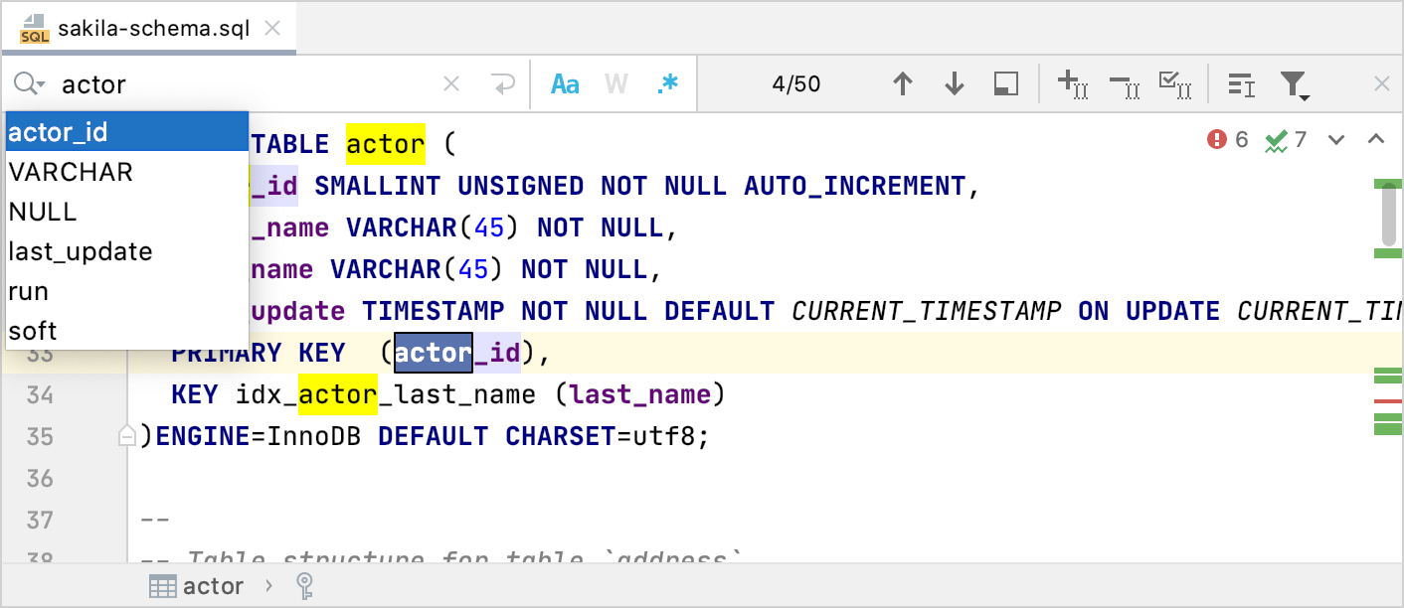Click 'CURRENT_TIMESTAMP' default value text

pos(927,311)
